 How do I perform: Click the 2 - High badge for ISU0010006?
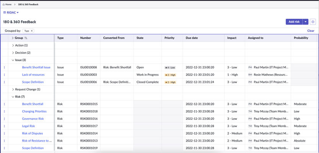coord(170,82)
